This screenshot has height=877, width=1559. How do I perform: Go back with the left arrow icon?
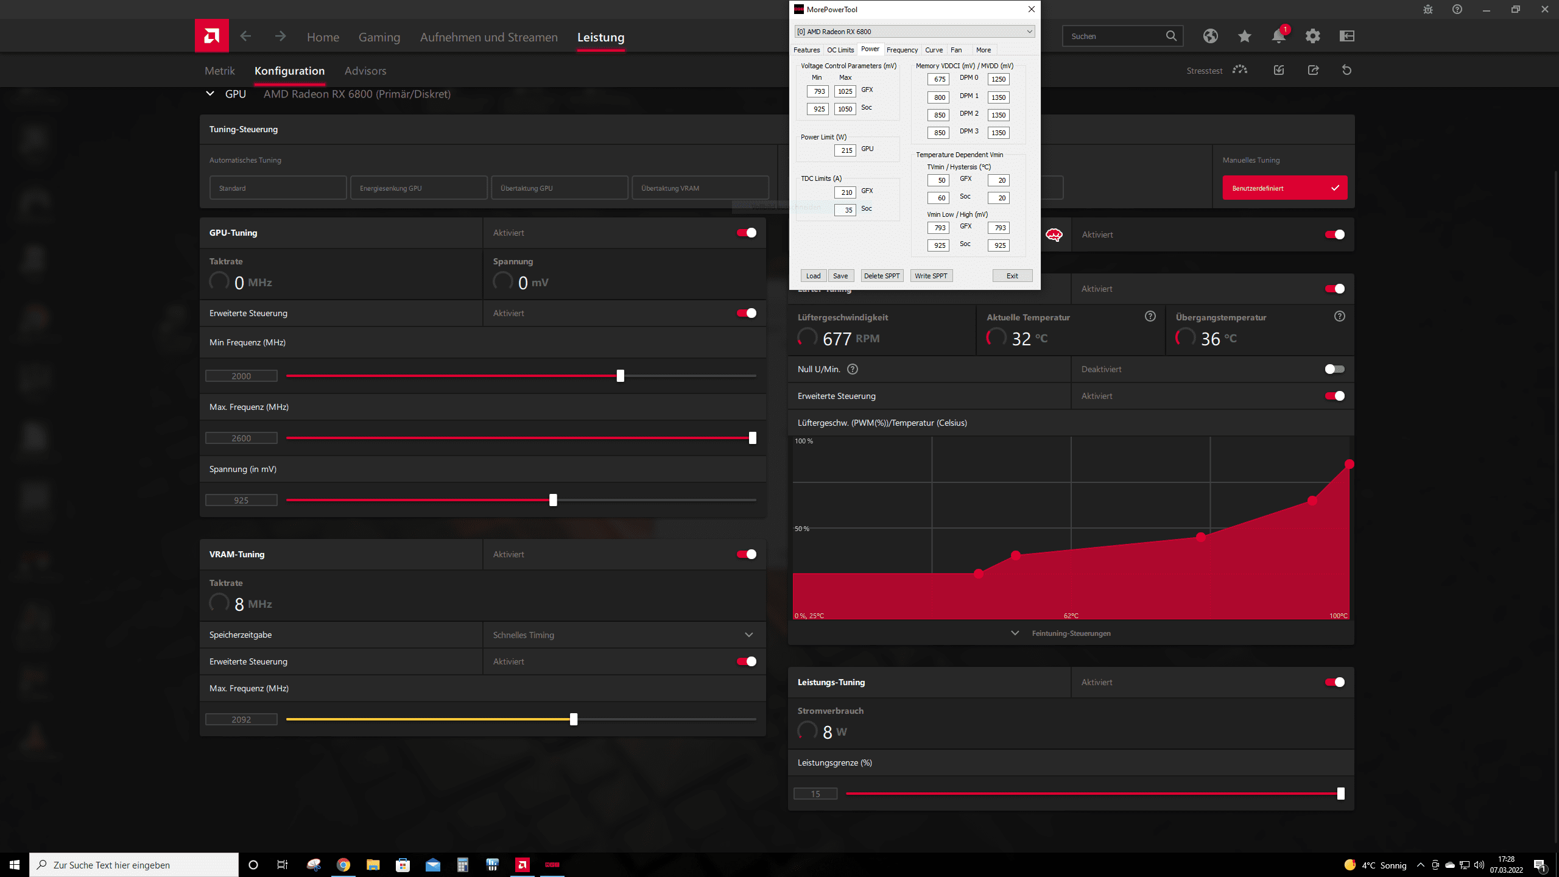[245, 37]
